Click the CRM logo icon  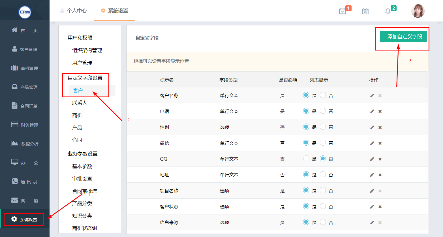pyautogui.click(x=25, y=12)
